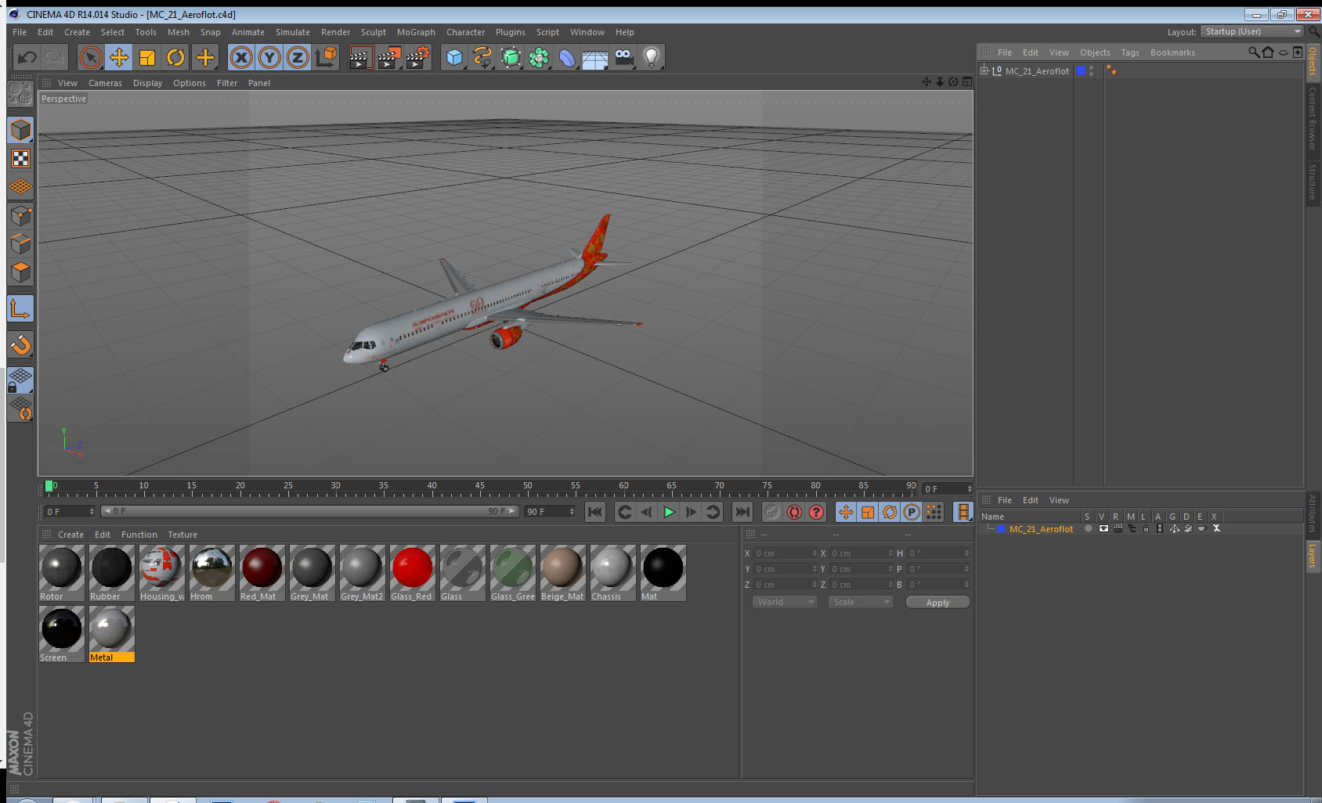Switch to Points mode
This screenshot has width=1322, height=803.
[x=20, y=215]
